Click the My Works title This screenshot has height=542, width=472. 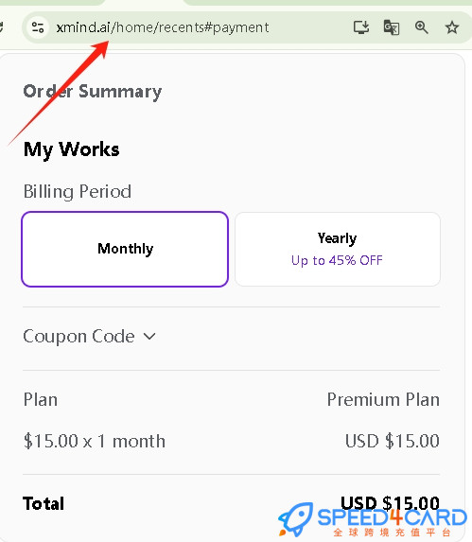pyautogui.click(x=72, y=150)
